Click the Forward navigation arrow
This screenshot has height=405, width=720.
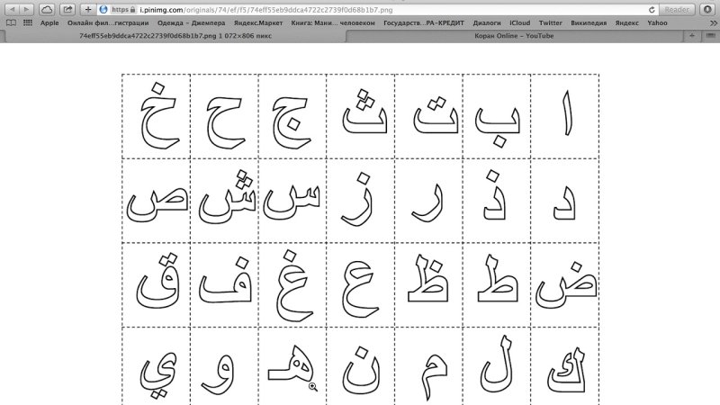(x=27, y=9)
